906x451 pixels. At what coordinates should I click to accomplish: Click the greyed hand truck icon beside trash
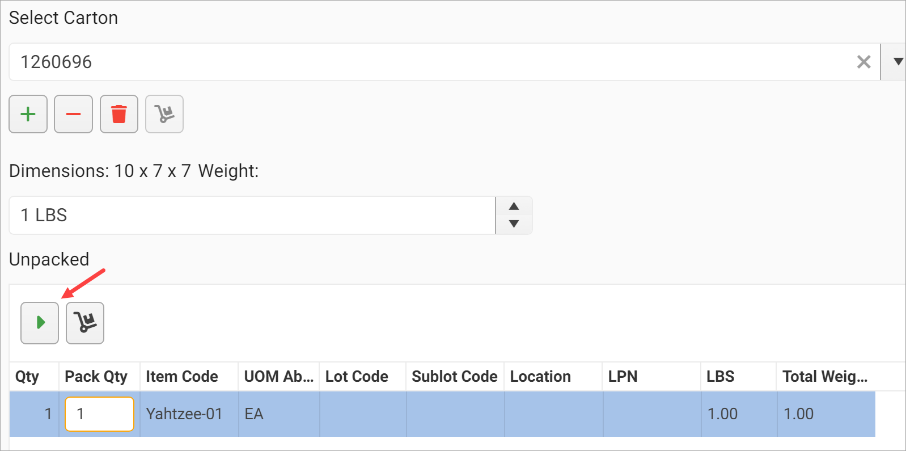[164, 114]
